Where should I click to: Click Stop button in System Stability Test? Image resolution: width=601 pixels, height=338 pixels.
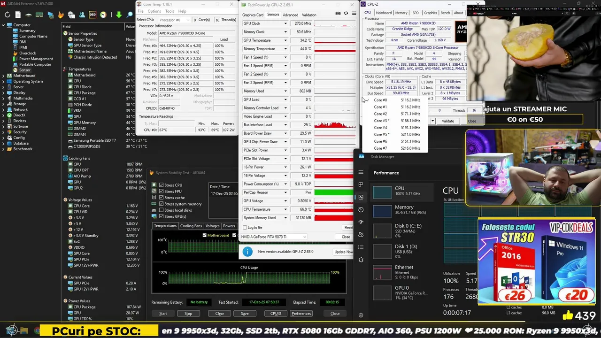[188, 314]
